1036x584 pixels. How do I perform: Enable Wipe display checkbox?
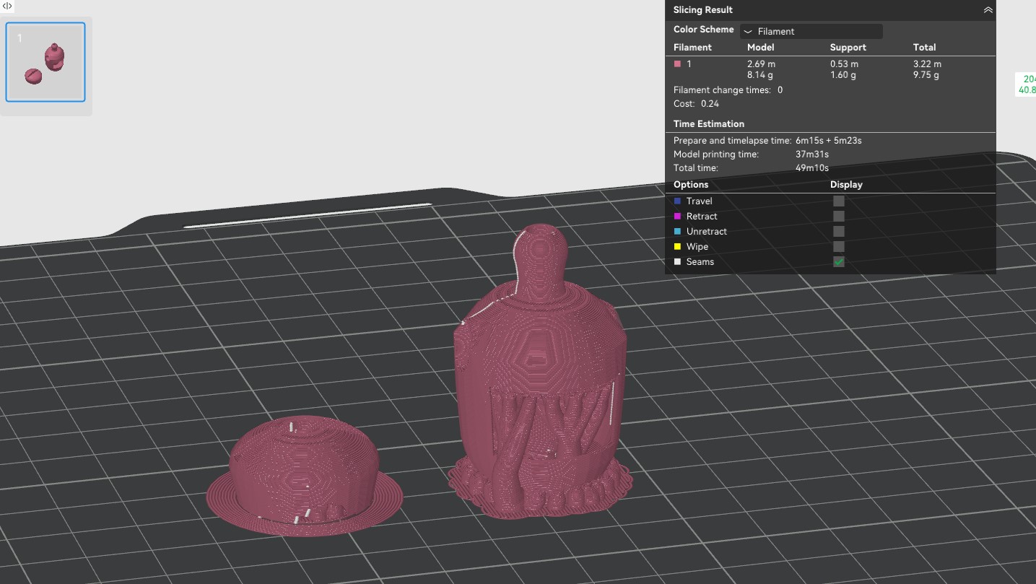point(838,247)
